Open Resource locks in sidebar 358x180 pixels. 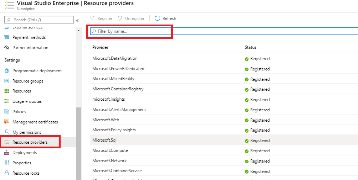(x=26, y=173)
